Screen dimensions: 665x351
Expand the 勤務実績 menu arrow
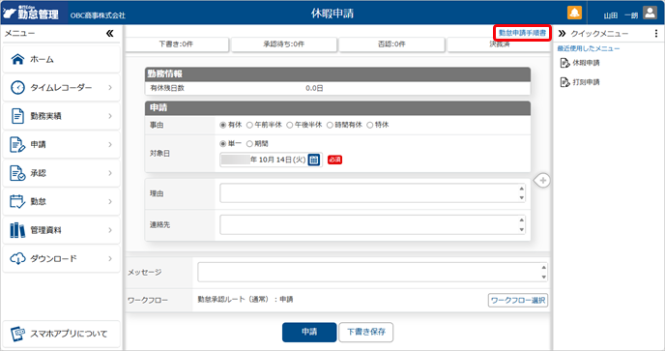point(110,116)
